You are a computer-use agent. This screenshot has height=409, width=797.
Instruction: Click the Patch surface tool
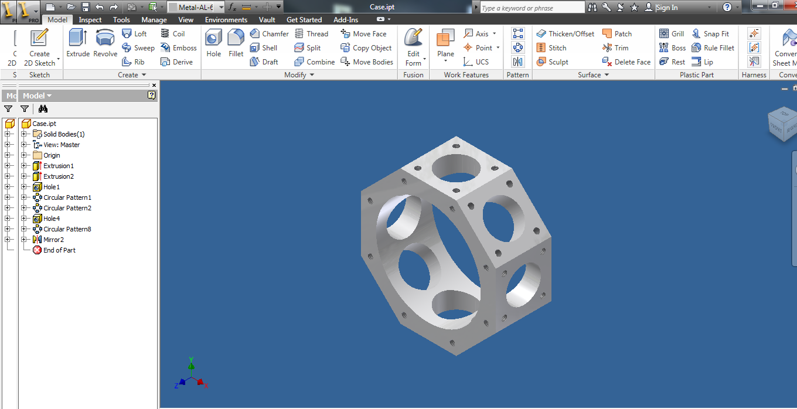pos(617,34)
